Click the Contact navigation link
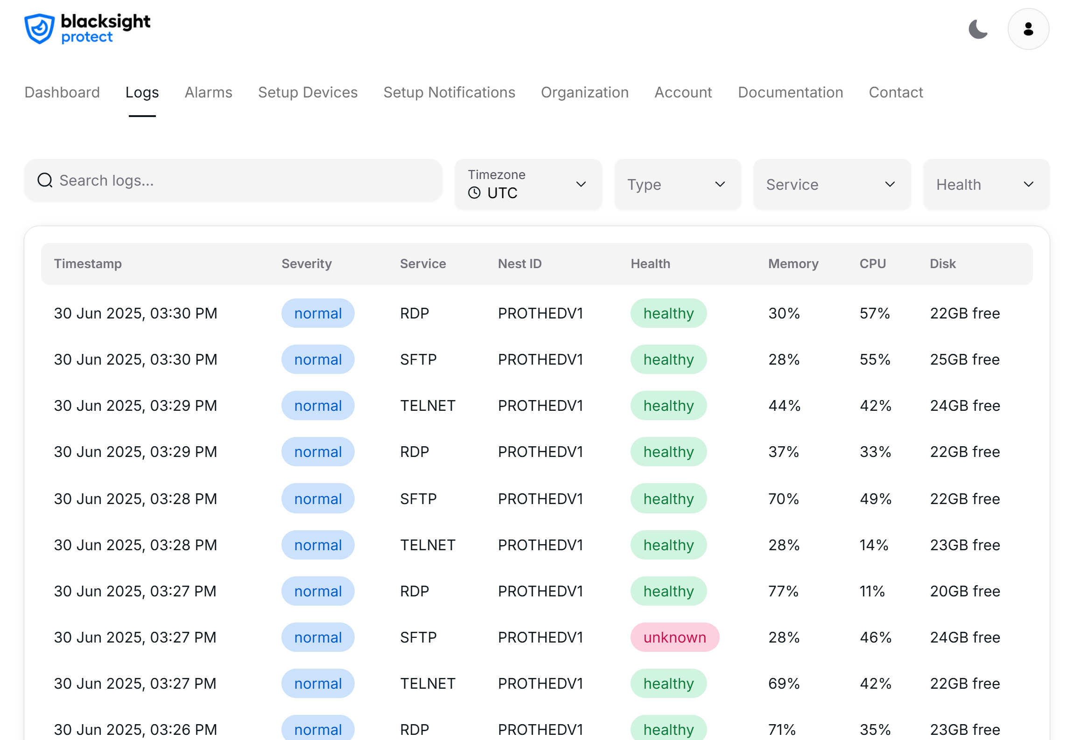The image size is (1073, 740). coord(895,92)
